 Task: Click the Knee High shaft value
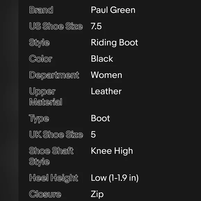click(x=112, y=151)
